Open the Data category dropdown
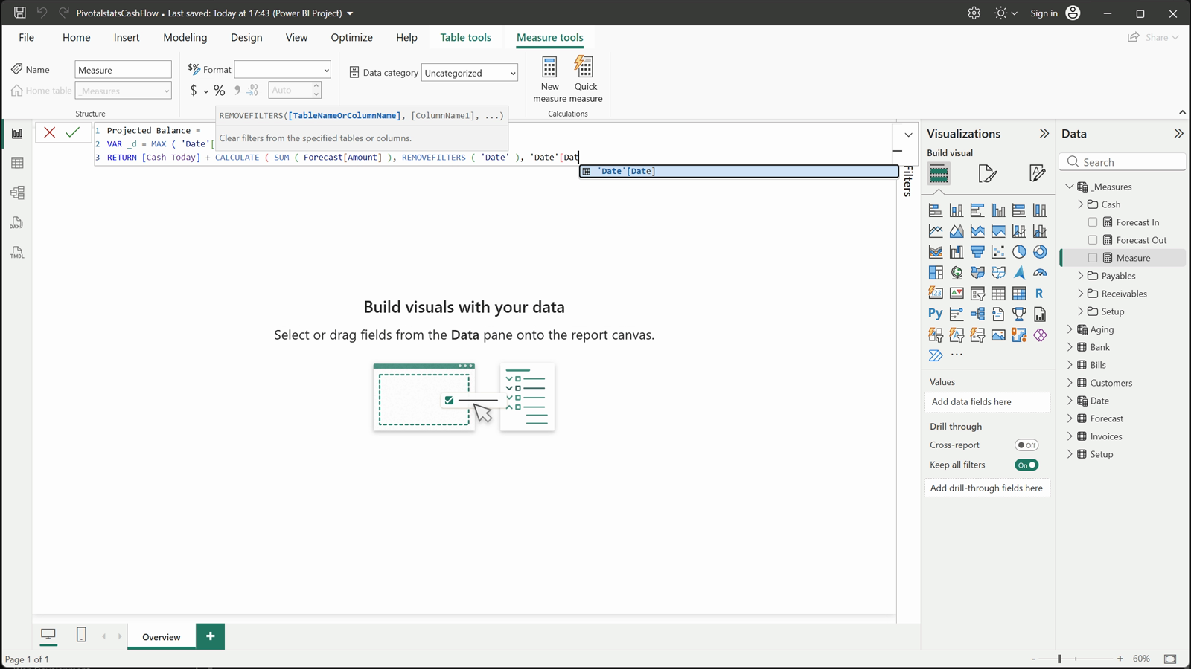 click(470, 73)
